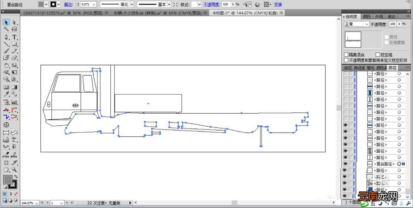Switch to the 外观 panel tab
The image size is (413, 208).
[x=379, y=16]
